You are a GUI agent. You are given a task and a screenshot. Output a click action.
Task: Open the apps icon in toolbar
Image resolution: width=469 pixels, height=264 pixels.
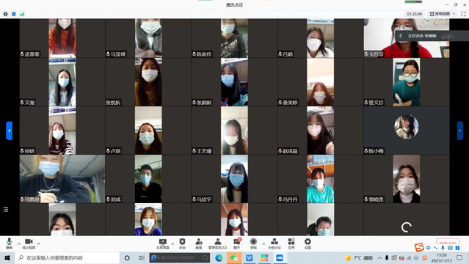pos(291,243)
